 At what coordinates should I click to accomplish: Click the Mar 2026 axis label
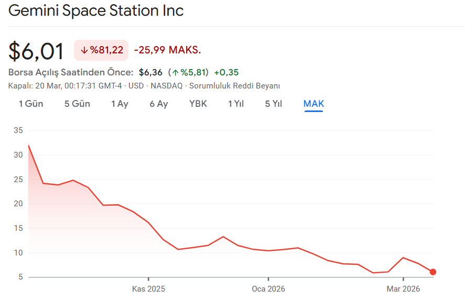pyautogui.click(x=403, y=289)
